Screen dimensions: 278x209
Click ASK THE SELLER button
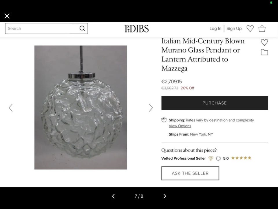coord(190,173)
